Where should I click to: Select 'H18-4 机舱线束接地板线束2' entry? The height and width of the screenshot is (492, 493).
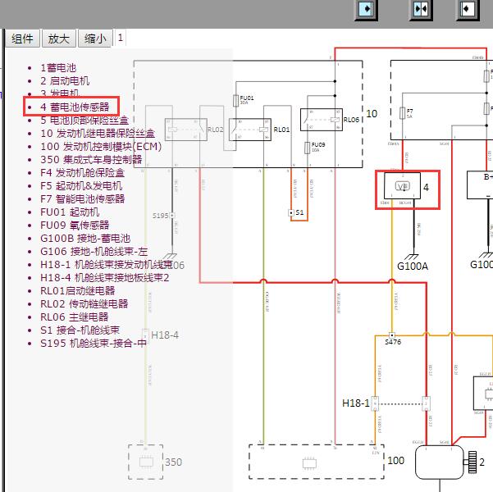point(105,278)
